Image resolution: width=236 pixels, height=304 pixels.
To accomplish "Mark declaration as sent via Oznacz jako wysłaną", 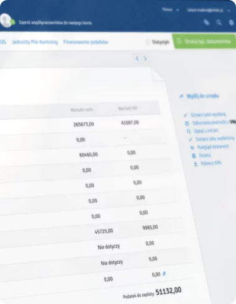I will point(208,114).
